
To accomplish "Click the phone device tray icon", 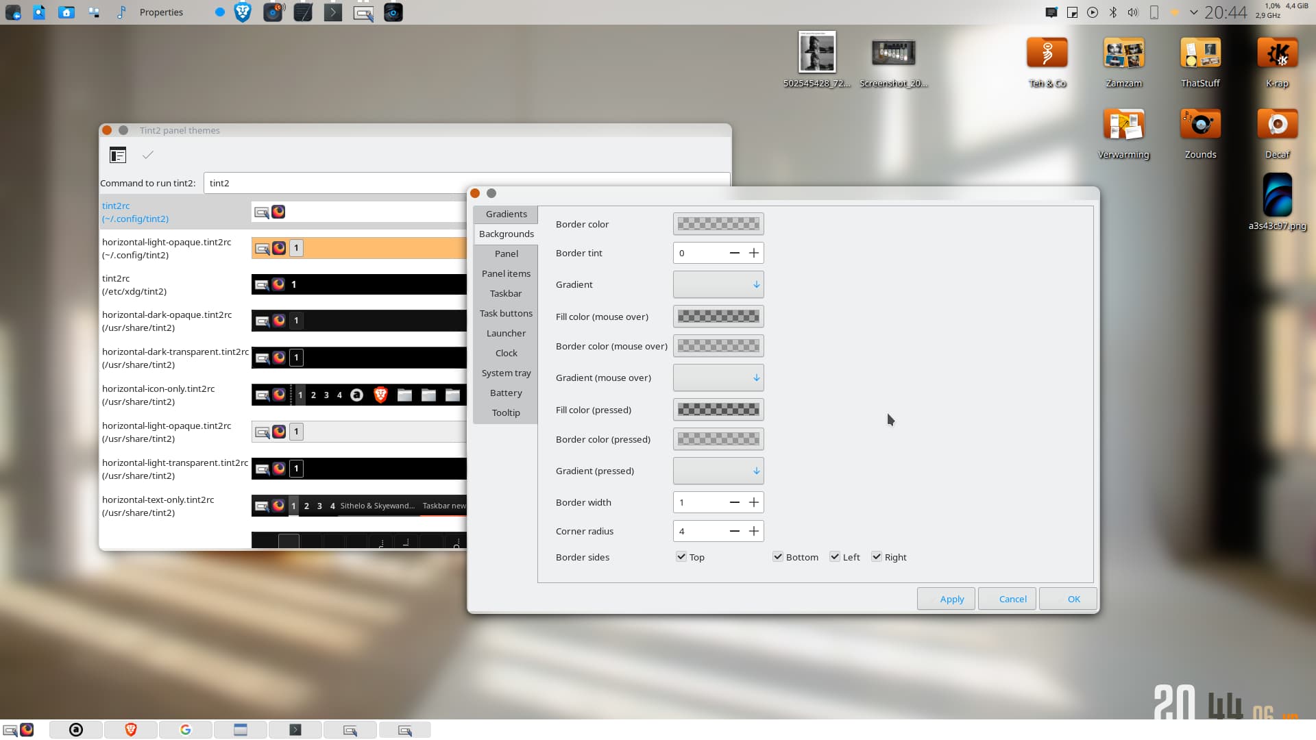I will click(1154, 12).
